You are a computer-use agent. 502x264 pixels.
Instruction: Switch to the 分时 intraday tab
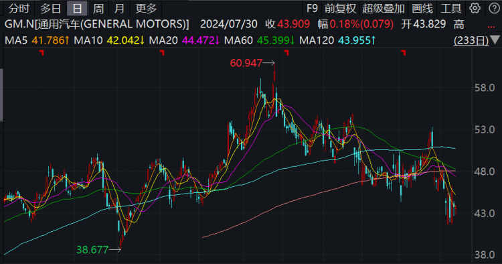19,9
